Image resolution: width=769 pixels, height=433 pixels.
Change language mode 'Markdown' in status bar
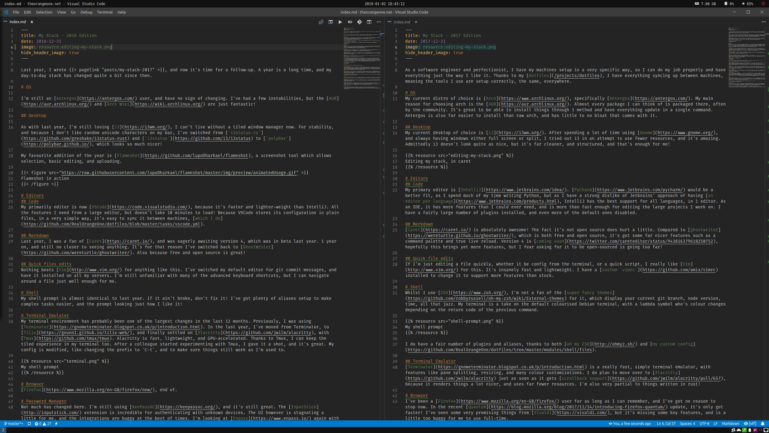pos(730,423)
